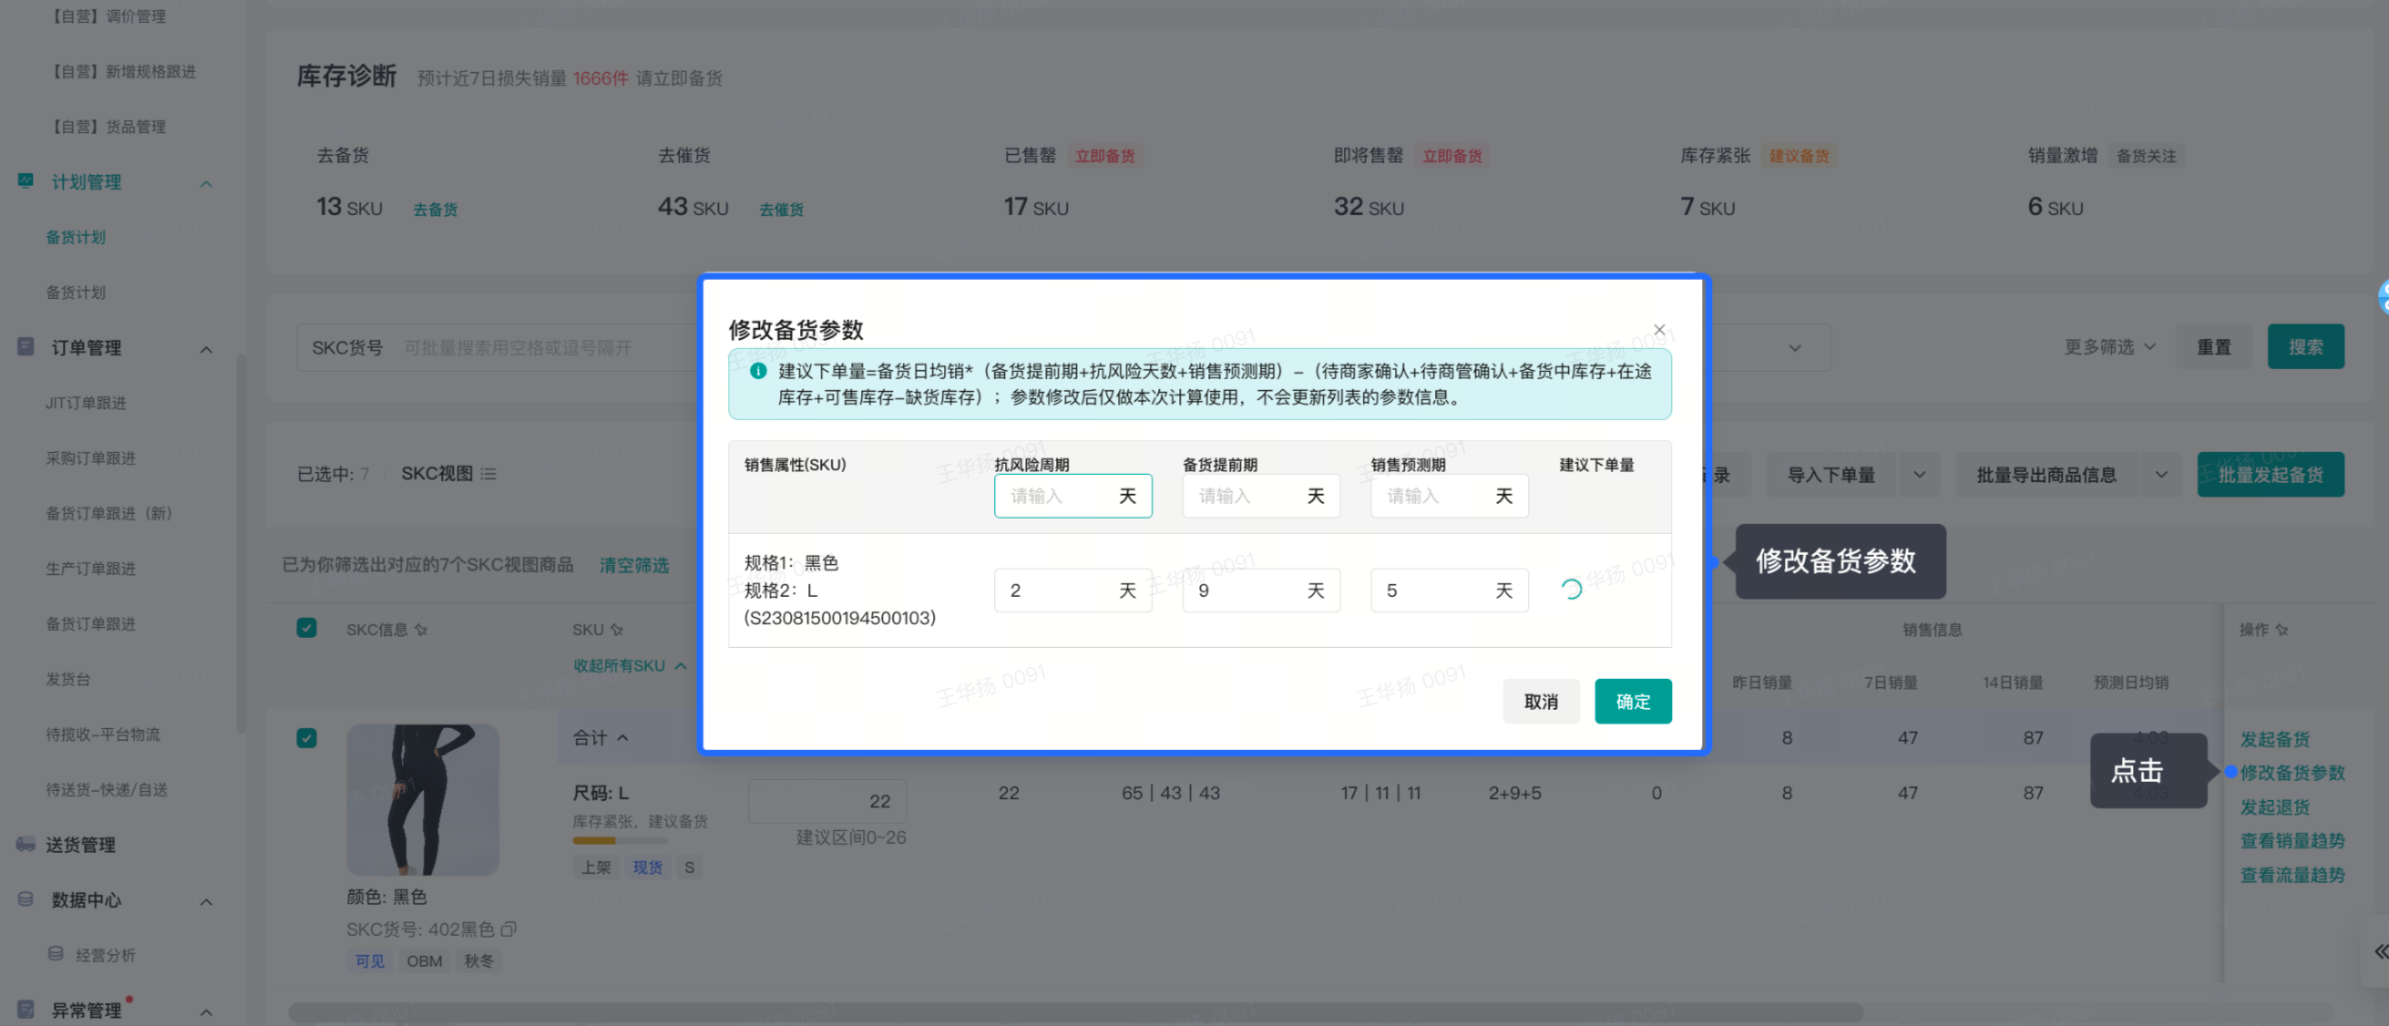Click the loading spinner under 建议下单量
This screenshot has height=1026, width=2389.
[1571, 589]
